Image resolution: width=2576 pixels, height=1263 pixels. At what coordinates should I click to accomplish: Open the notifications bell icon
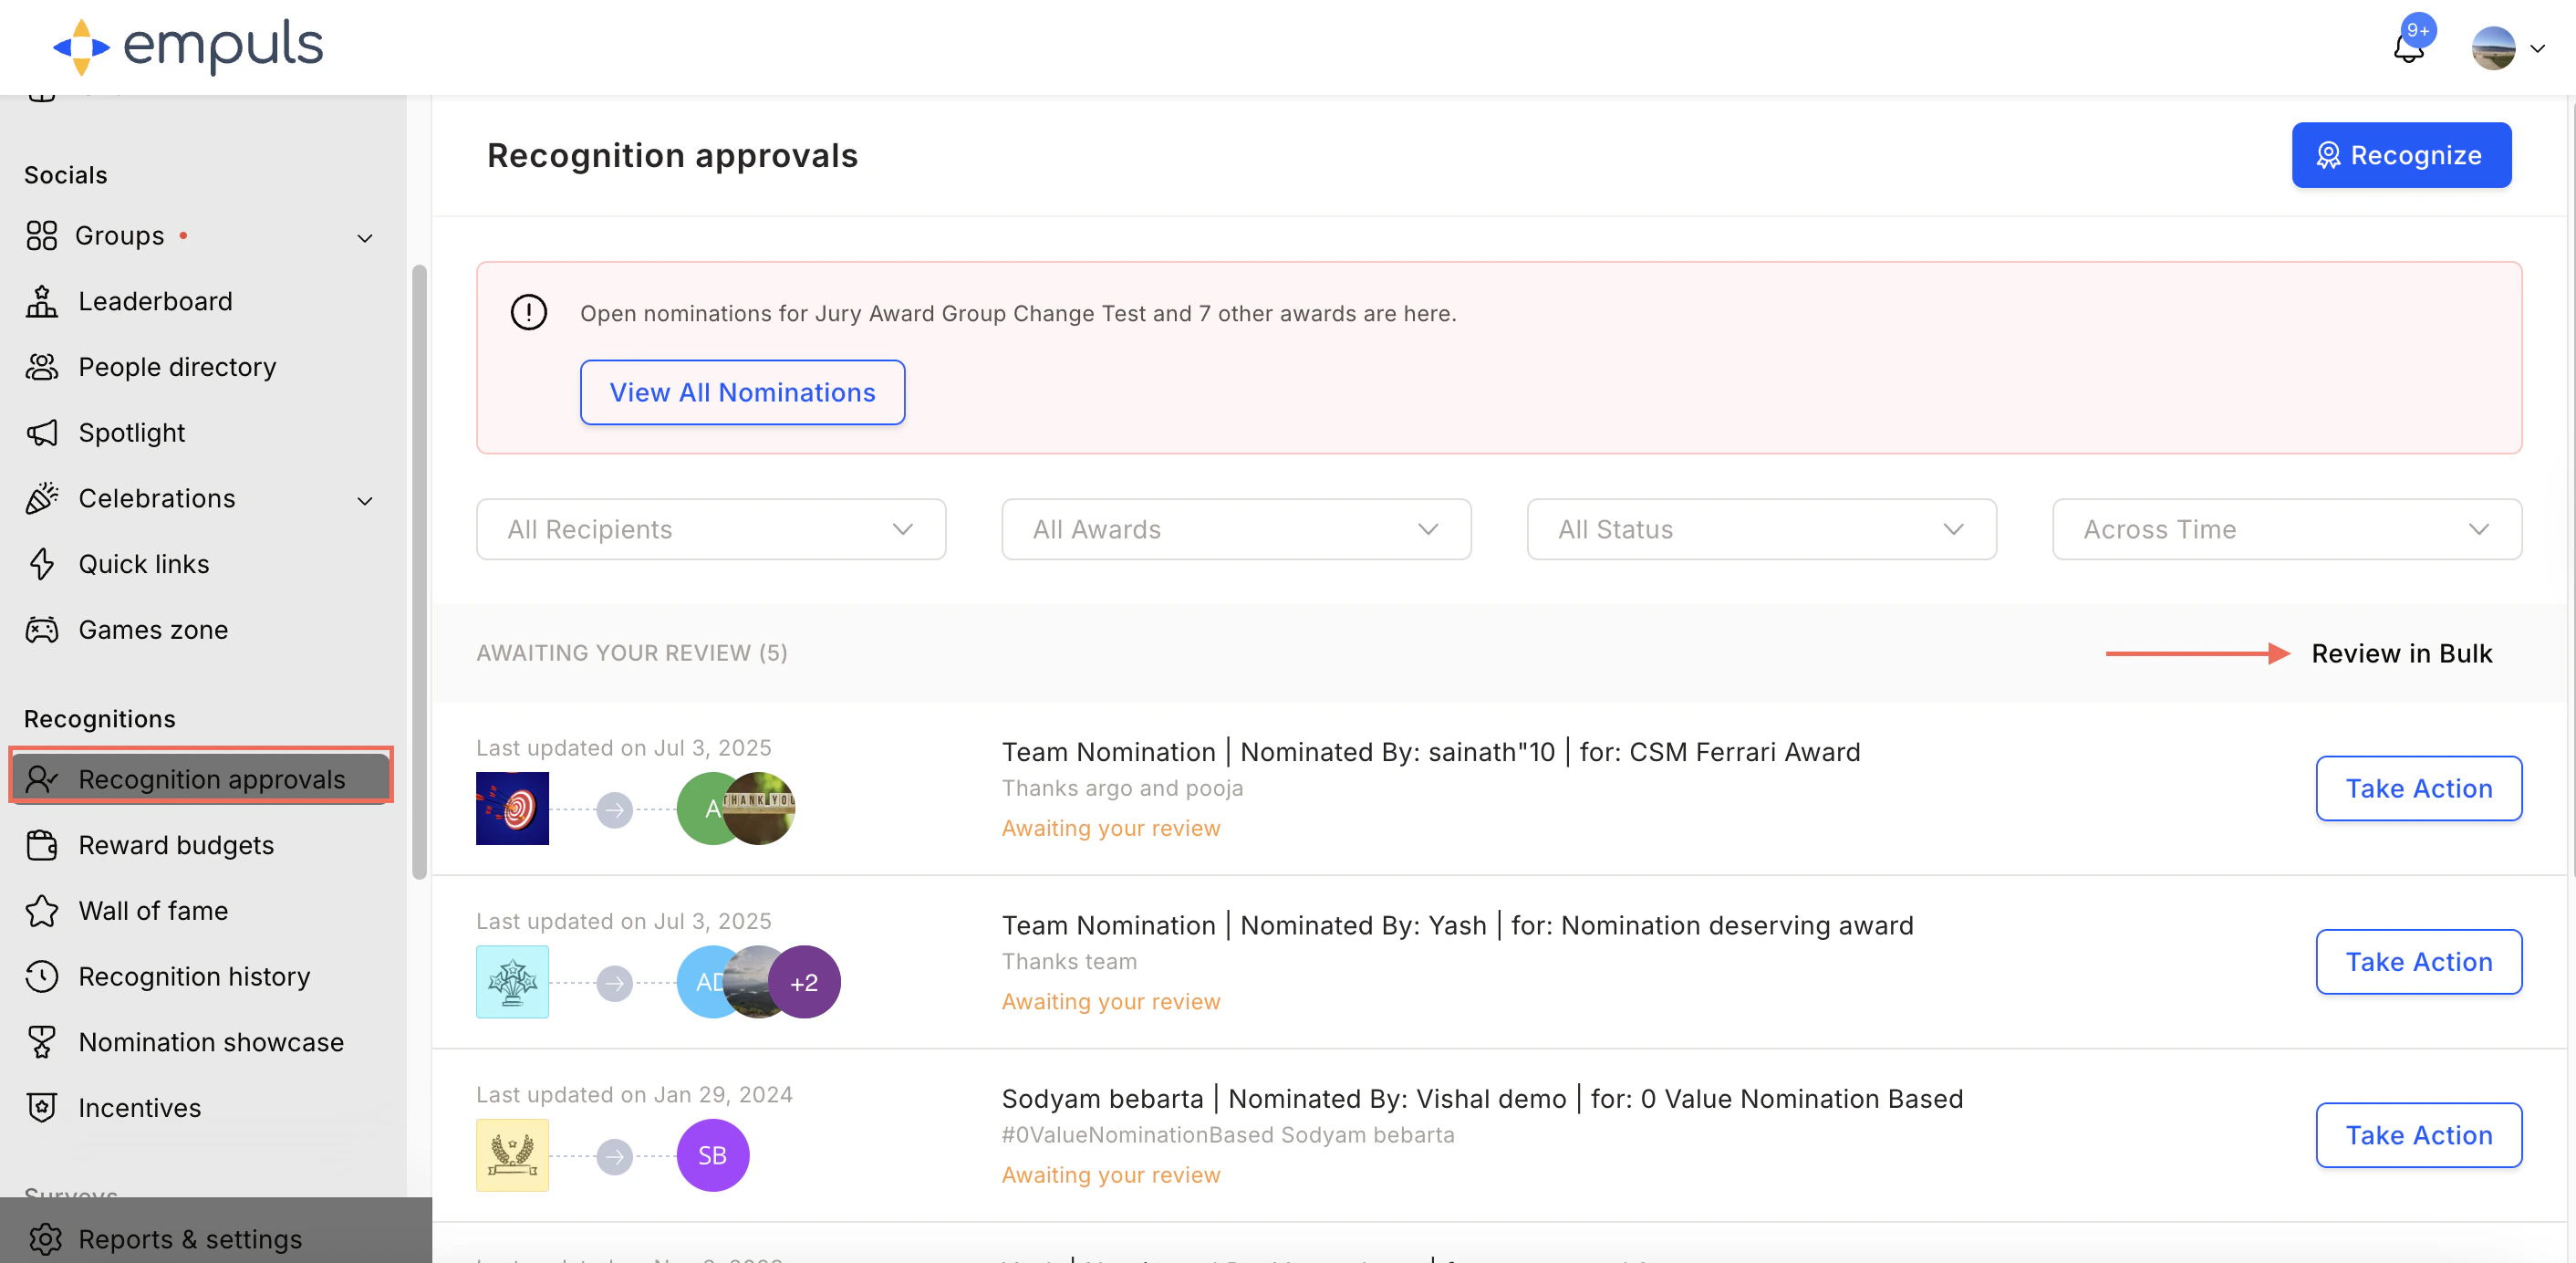click(x=2408, y=48)
